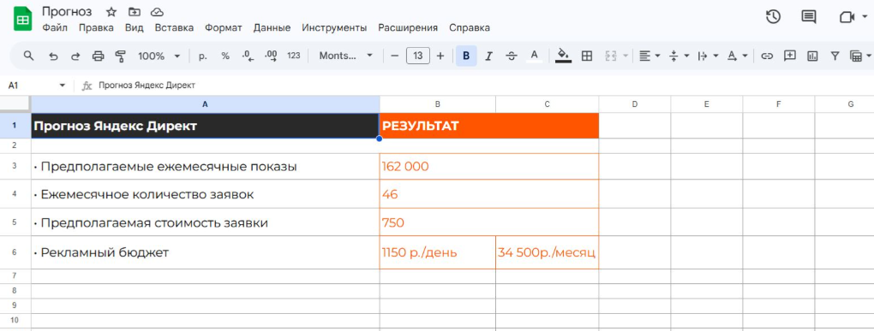Format as currency р.
This screenshot has width=874, height=331.
click(x=203, y=56)
